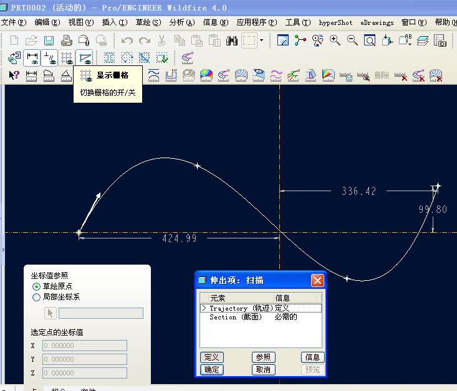Open the hyperShot menu
Image resolution: width=457 pixels, height=391 pixels.
(335, 22)
